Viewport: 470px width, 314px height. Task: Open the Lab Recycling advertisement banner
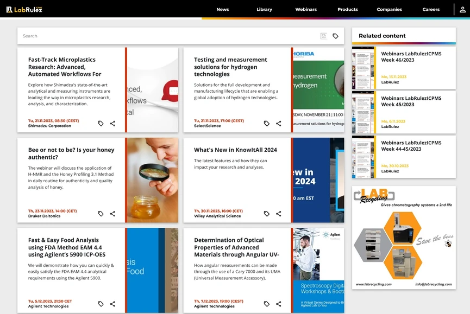coord(404,238)
